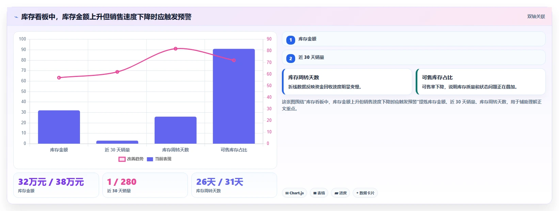Open the 库存金额 list item
Image resolution: width=559 pixels, height=211 pixels.
tap(414, 39)
